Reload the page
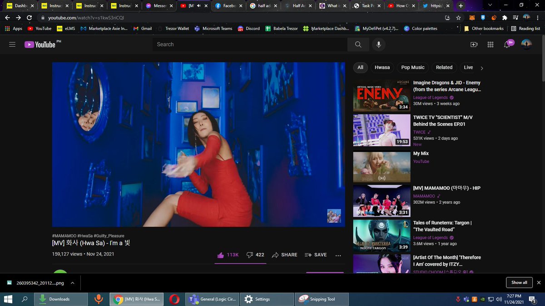 click(x=30, y=18)
